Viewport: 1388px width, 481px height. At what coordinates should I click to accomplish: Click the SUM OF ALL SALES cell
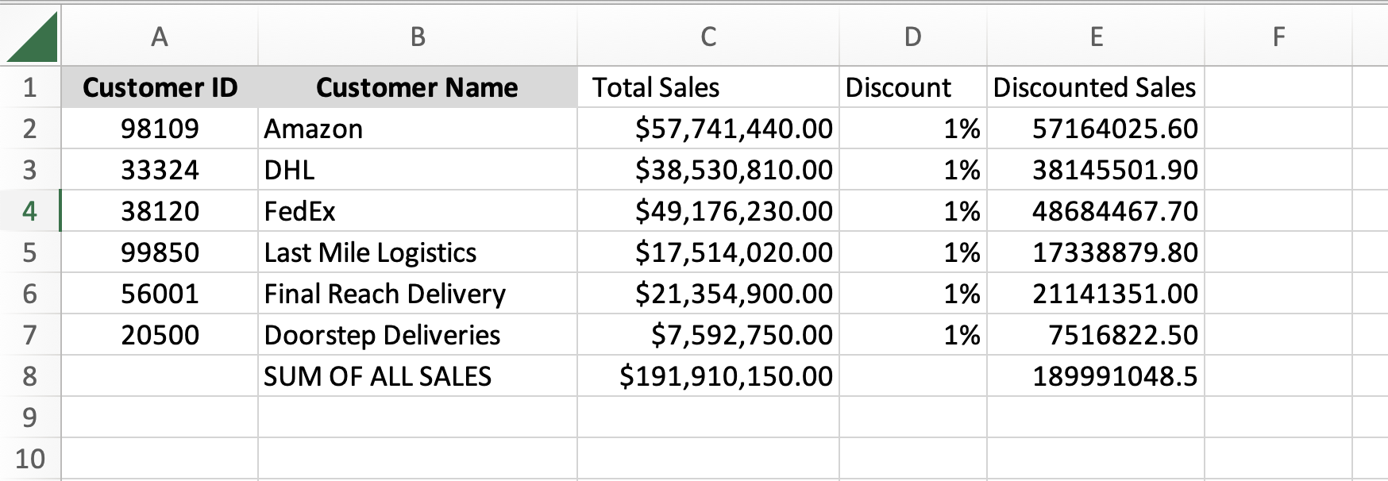click(418, 376)
